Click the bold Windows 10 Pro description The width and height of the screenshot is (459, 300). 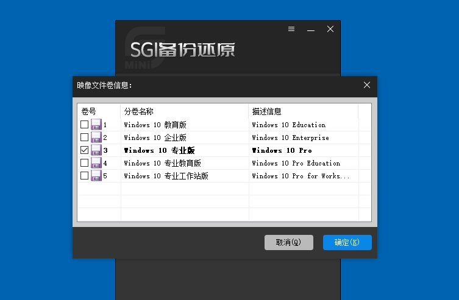coord(282,150)
